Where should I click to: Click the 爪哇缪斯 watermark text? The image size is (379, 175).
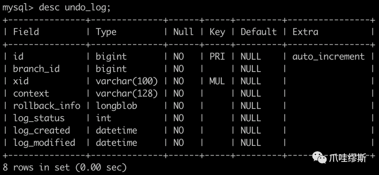[348, 158]
